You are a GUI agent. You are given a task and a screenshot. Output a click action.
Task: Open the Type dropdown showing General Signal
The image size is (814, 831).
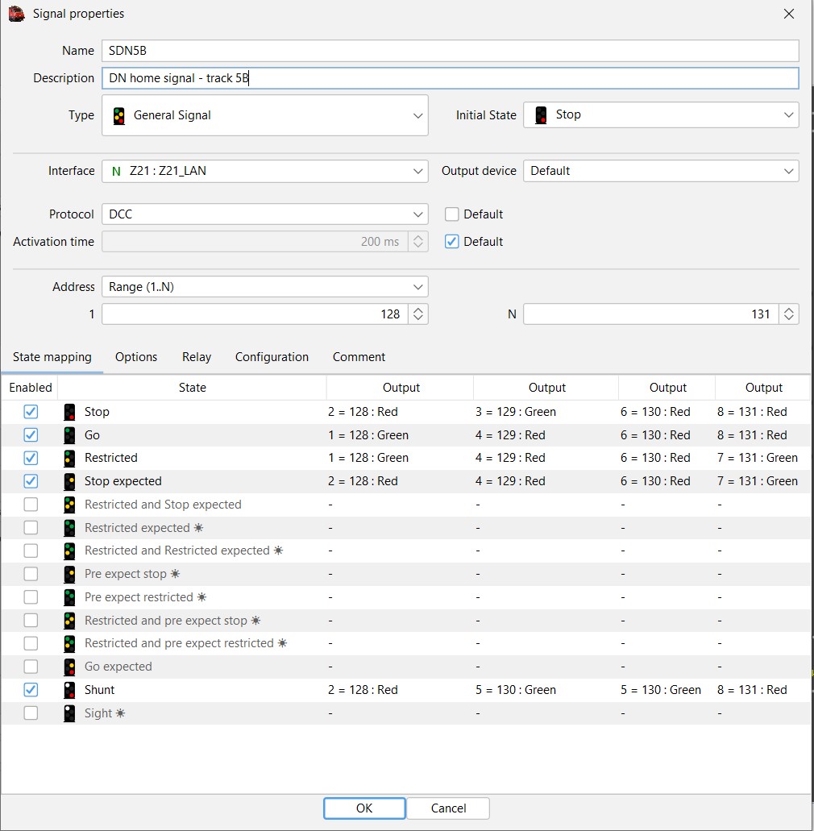point(264,115)
